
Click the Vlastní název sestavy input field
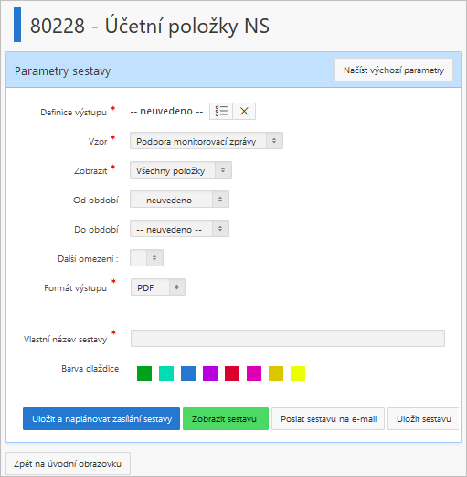coord(288,338)
